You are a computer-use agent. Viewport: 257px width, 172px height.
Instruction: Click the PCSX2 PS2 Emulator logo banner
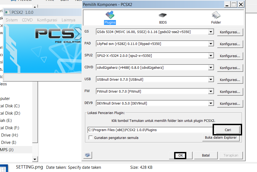(x=43, y=48)
